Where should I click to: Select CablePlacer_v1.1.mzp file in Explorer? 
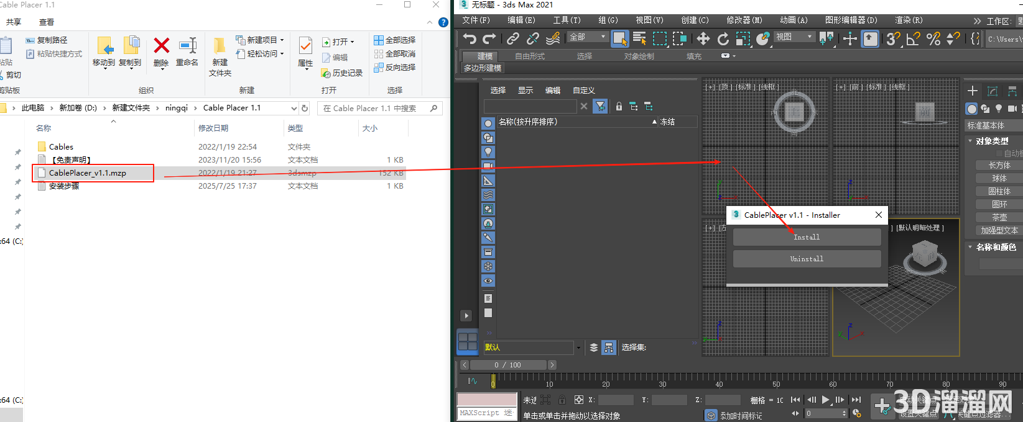[88, 173]
